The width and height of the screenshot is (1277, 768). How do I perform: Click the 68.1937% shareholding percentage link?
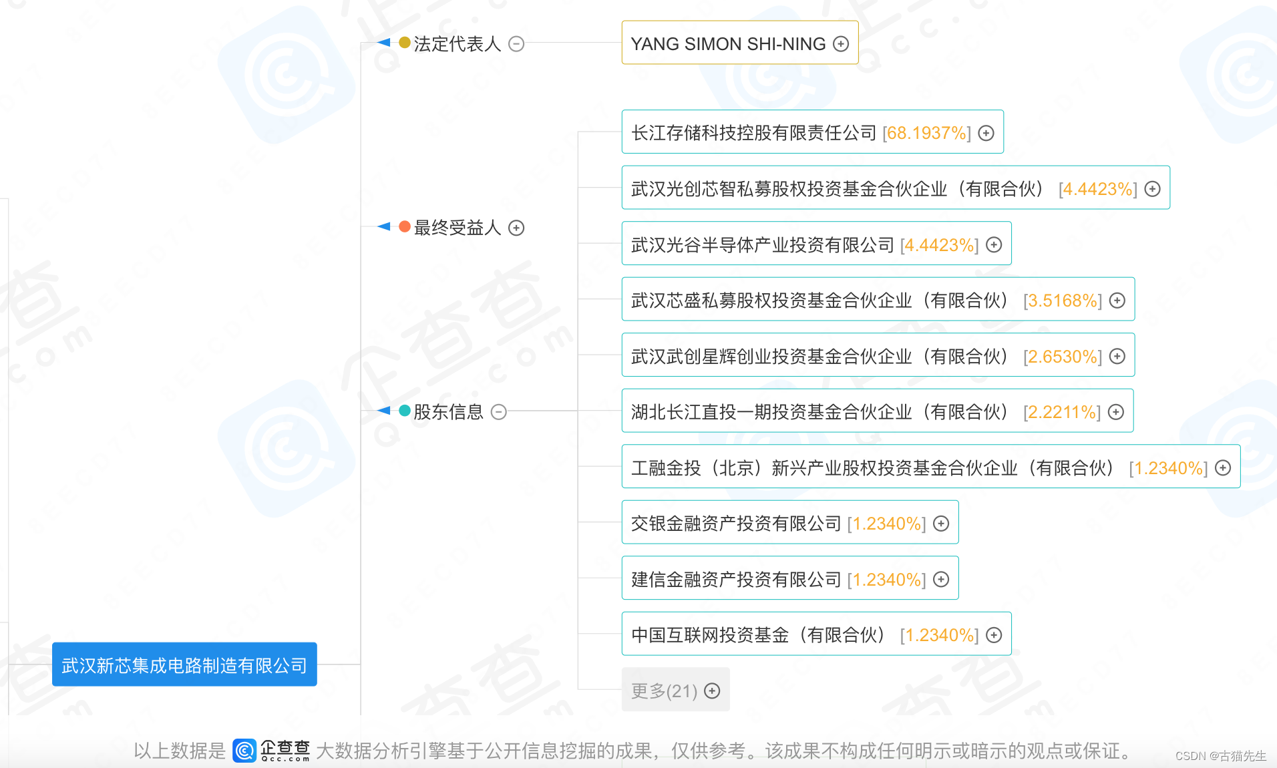(926, 132)
